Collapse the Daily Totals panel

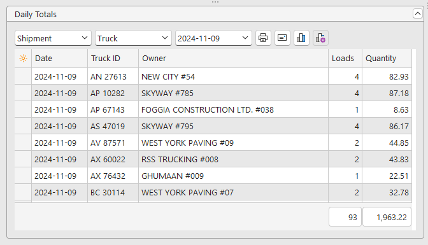click(418, 13)
